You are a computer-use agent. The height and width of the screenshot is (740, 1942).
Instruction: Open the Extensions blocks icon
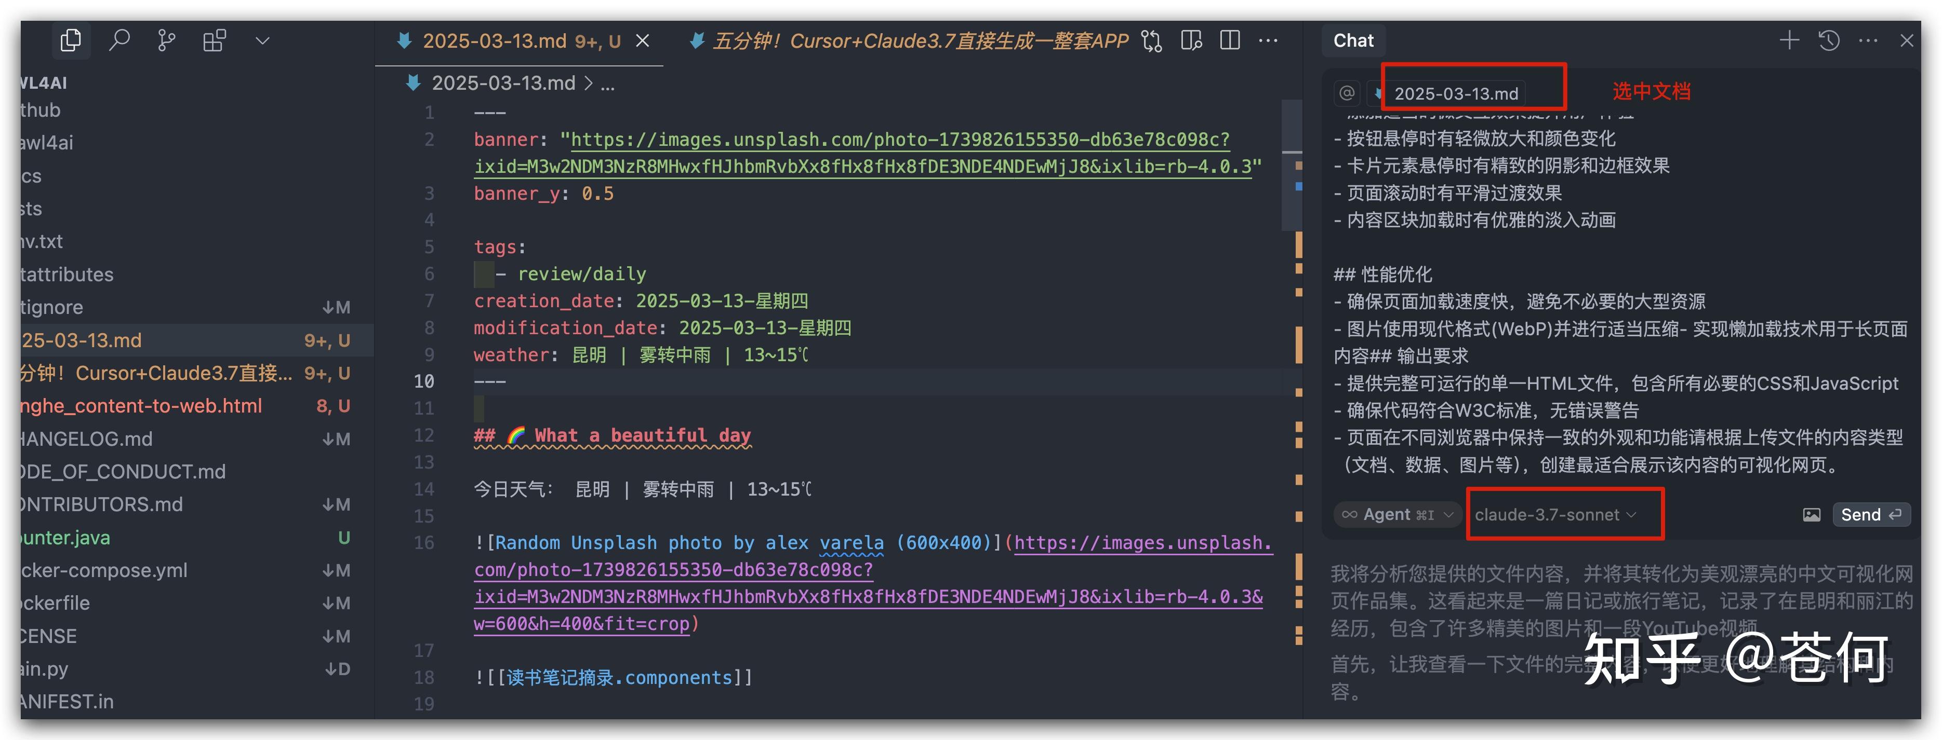[x=214, y=40]
